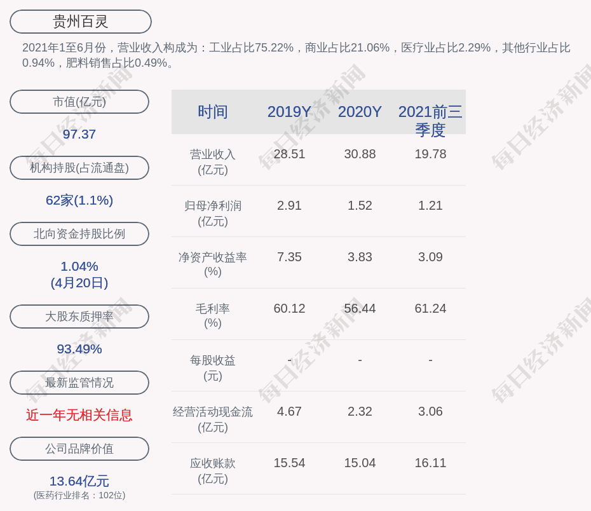Viewport: 591px width, 511px height.
Task: Click the 每股收益(元) row label
Action: [213, 368]
